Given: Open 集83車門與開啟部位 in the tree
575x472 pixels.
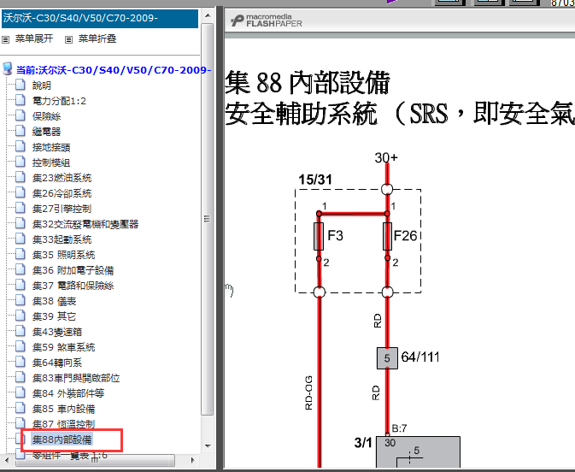Looking at the screenshot, I should (76, 379).
